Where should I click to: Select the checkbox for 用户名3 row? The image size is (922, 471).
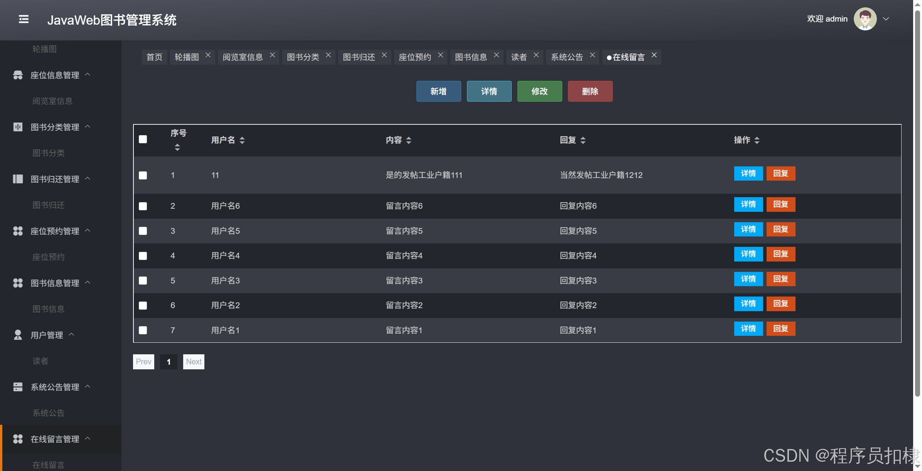143,281
